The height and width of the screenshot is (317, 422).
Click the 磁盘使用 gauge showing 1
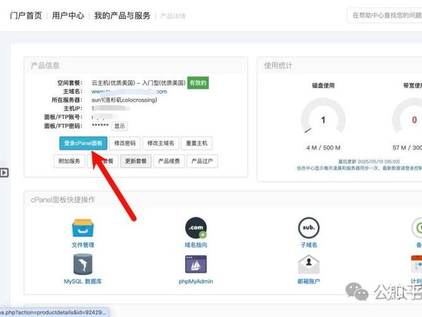tap(323, 117)
